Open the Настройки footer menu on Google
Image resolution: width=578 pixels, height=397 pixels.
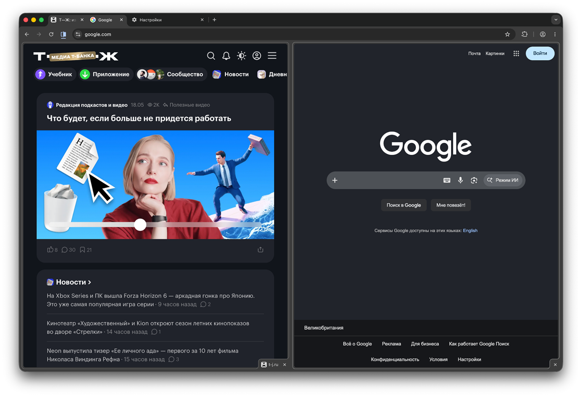(469, 359)
